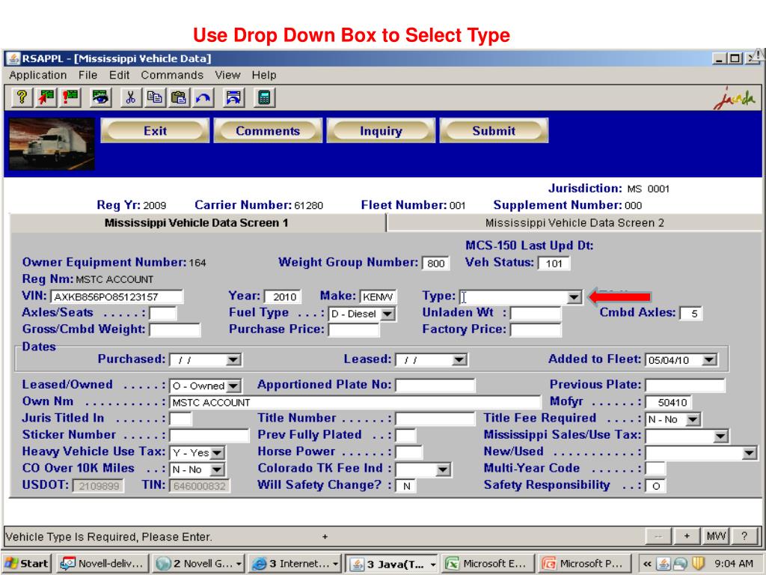Open the Commands menu
This screenshot has height=575, width=766.
point(172,75)
